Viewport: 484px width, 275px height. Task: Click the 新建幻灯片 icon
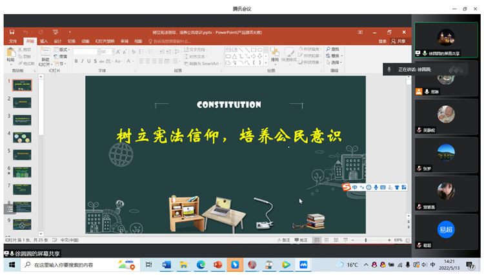pyautogui.click(x=45, y=52)
